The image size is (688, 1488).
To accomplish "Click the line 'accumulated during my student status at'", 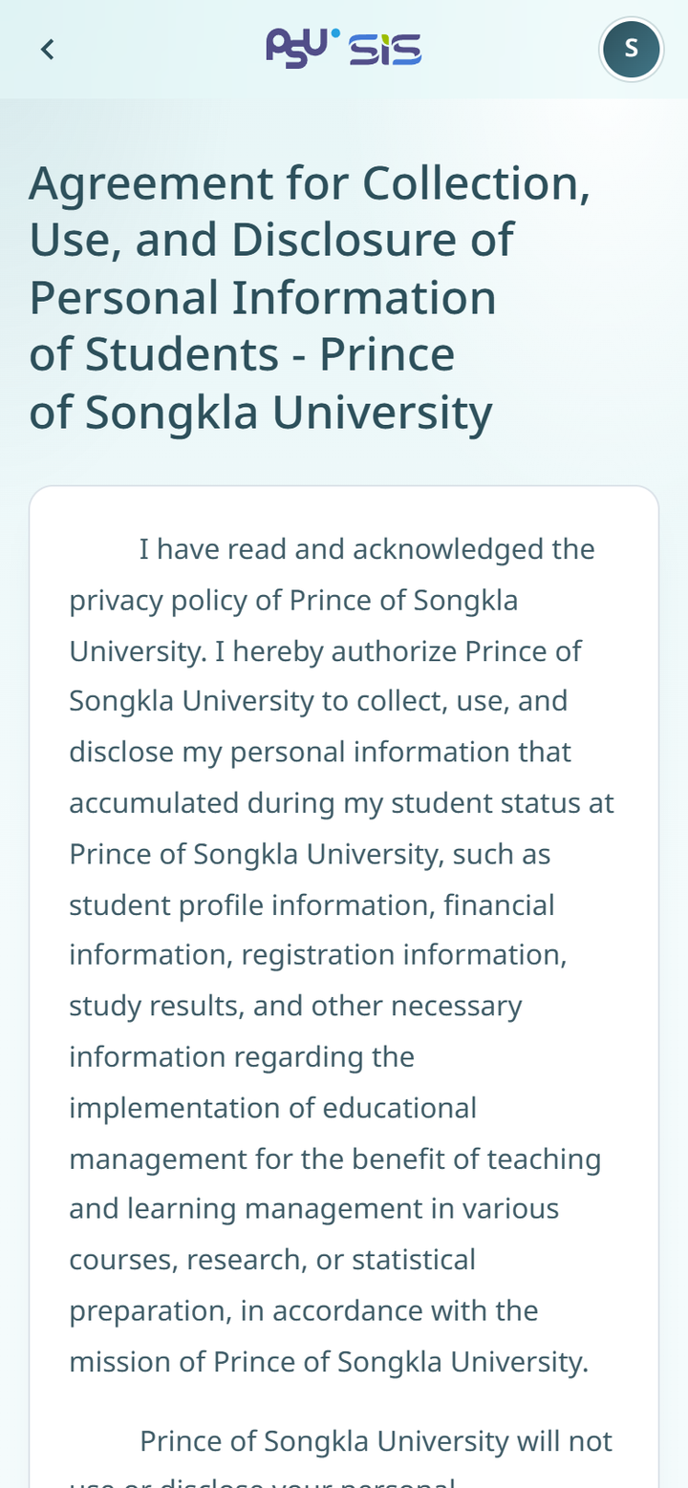I will (x=341, y=803).
